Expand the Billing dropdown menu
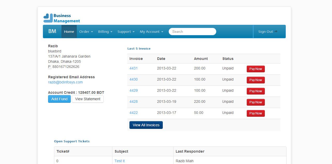This screenshot has width=332, height=164. [x=105, y=32]
